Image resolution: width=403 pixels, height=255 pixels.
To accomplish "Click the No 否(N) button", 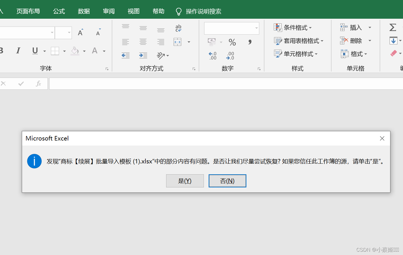I will pos(227,181).
